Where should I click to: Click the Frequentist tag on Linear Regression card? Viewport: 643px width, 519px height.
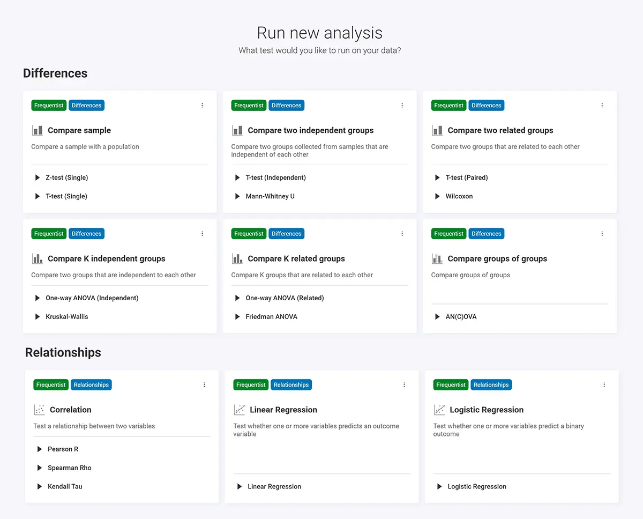(x=251, y=385)
